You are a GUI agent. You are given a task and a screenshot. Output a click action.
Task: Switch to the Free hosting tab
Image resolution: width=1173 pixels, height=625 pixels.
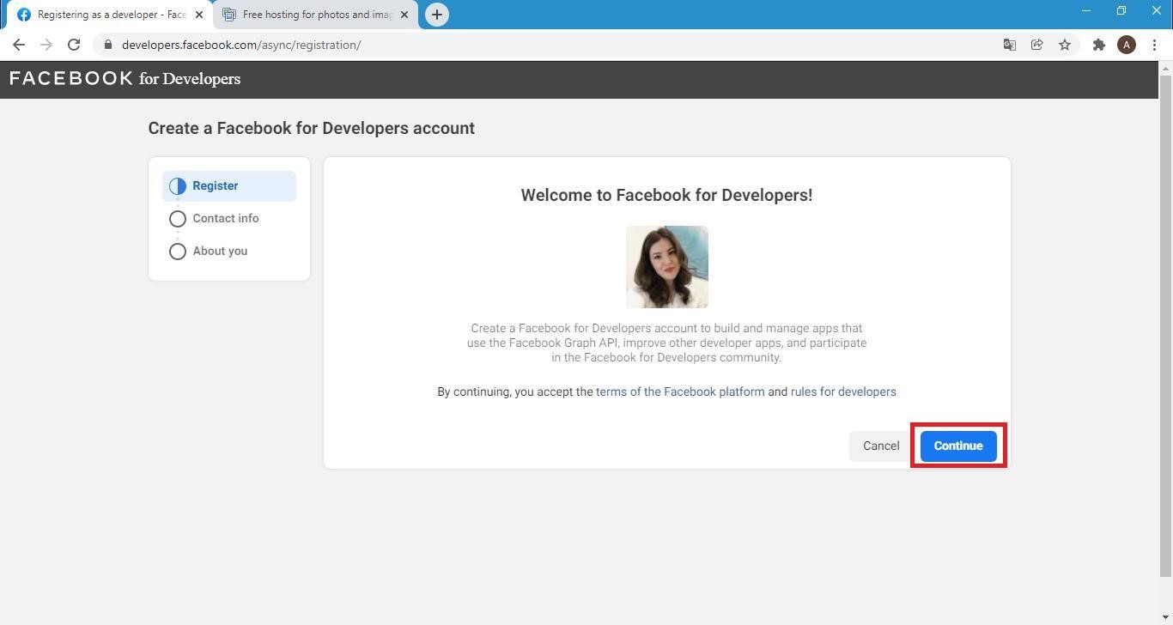(x=313, y=14)
